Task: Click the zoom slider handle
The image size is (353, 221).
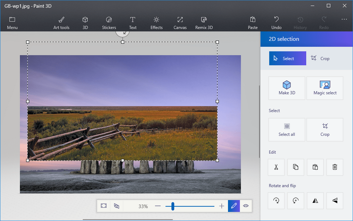Action: coord(173,206)
